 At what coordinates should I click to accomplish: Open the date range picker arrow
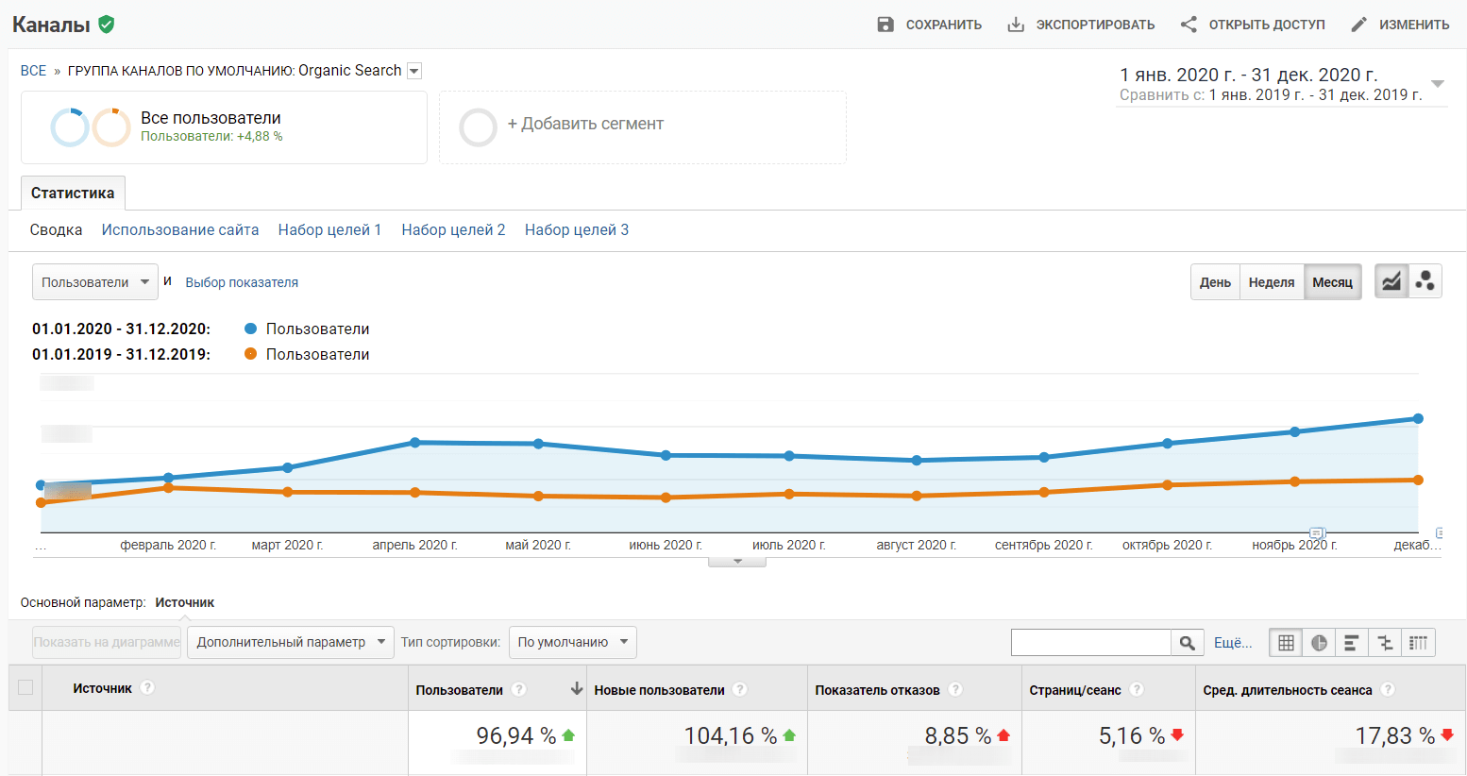1437,84
